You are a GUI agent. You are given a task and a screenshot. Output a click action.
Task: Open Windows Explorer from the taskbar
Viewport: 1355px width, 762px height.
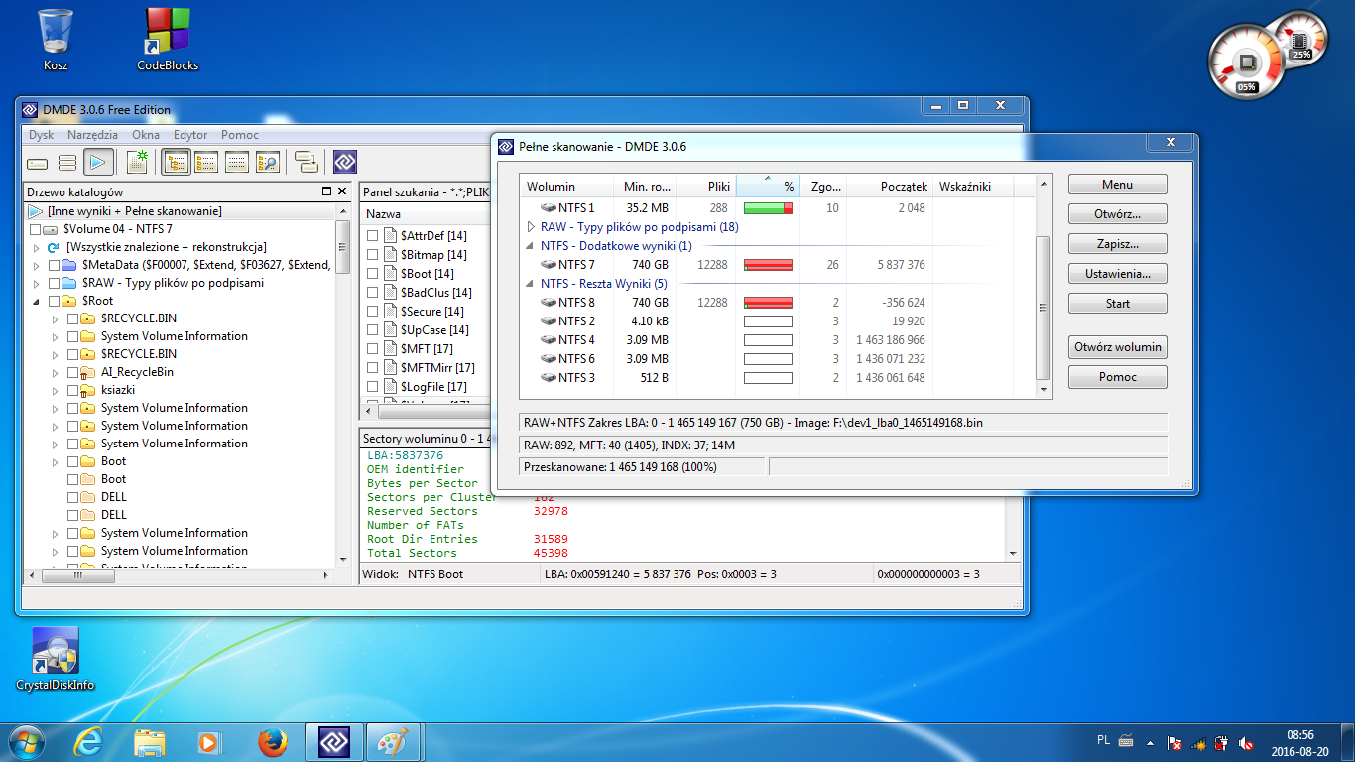[150, 742]
